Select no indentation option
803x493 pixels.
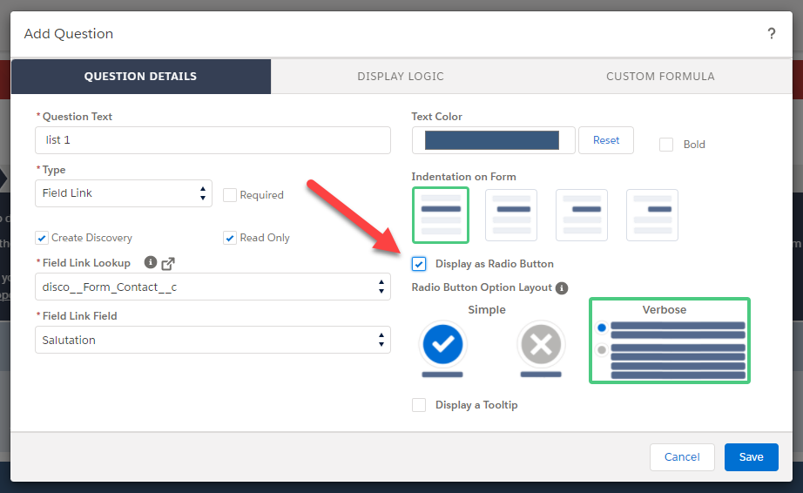tap(441, 215)
